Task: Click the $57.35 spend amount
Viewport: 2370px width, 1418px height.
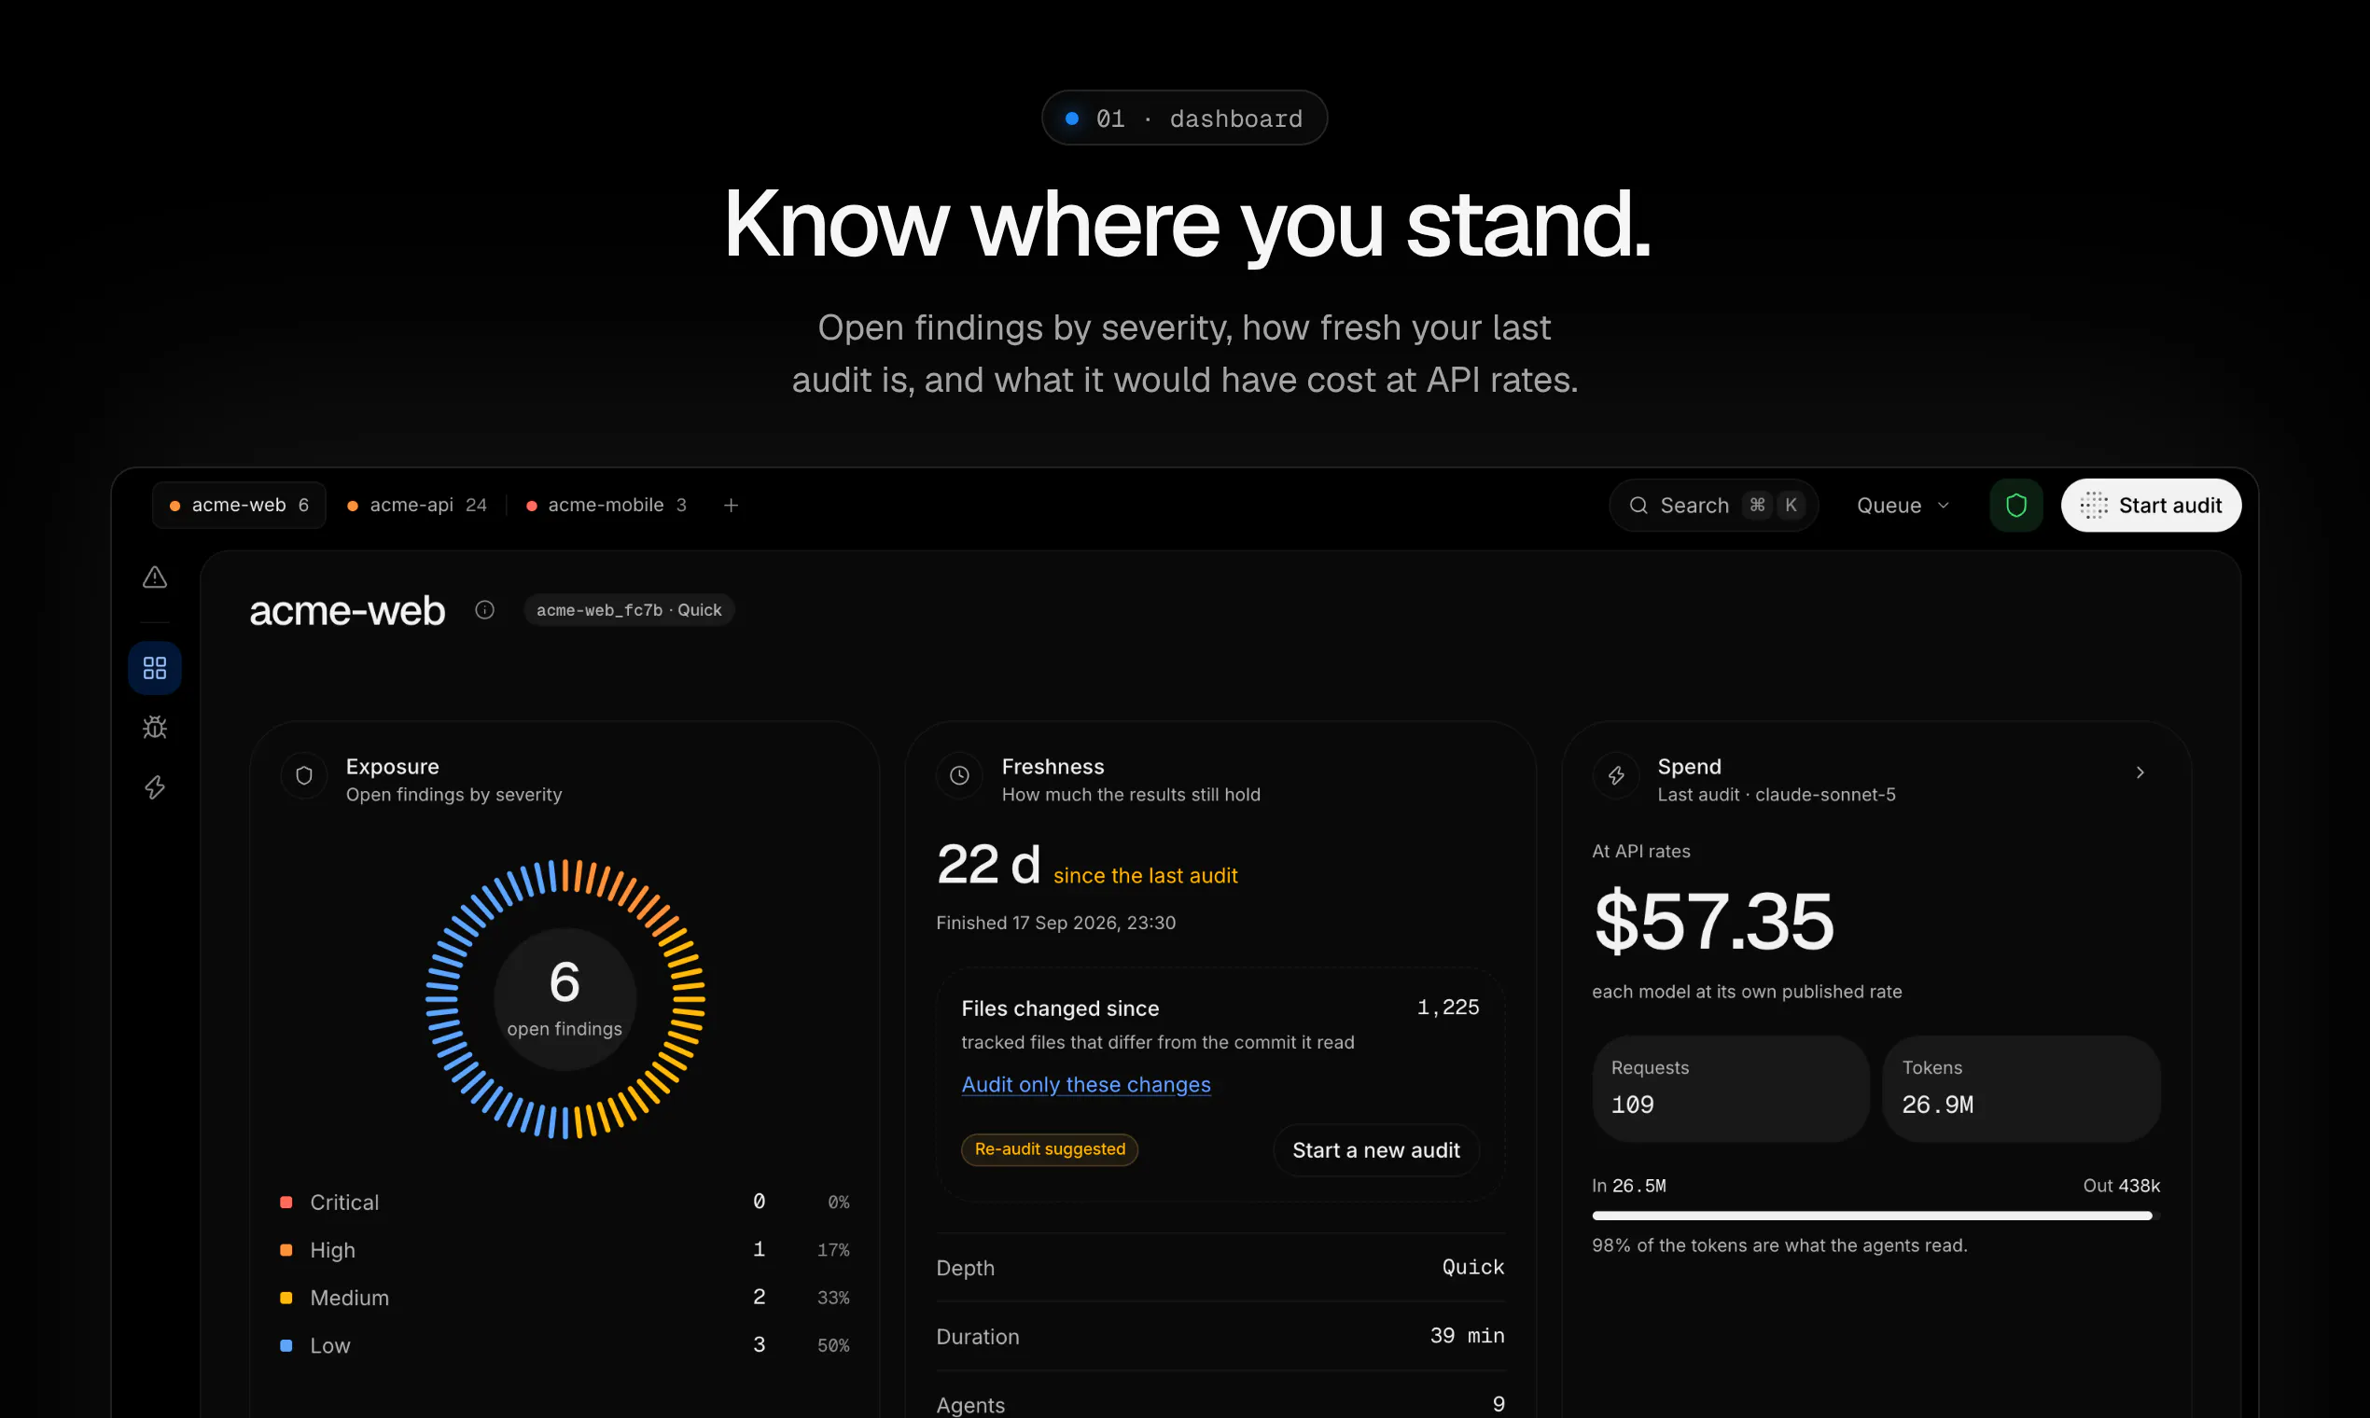Action: point(1714,922)
